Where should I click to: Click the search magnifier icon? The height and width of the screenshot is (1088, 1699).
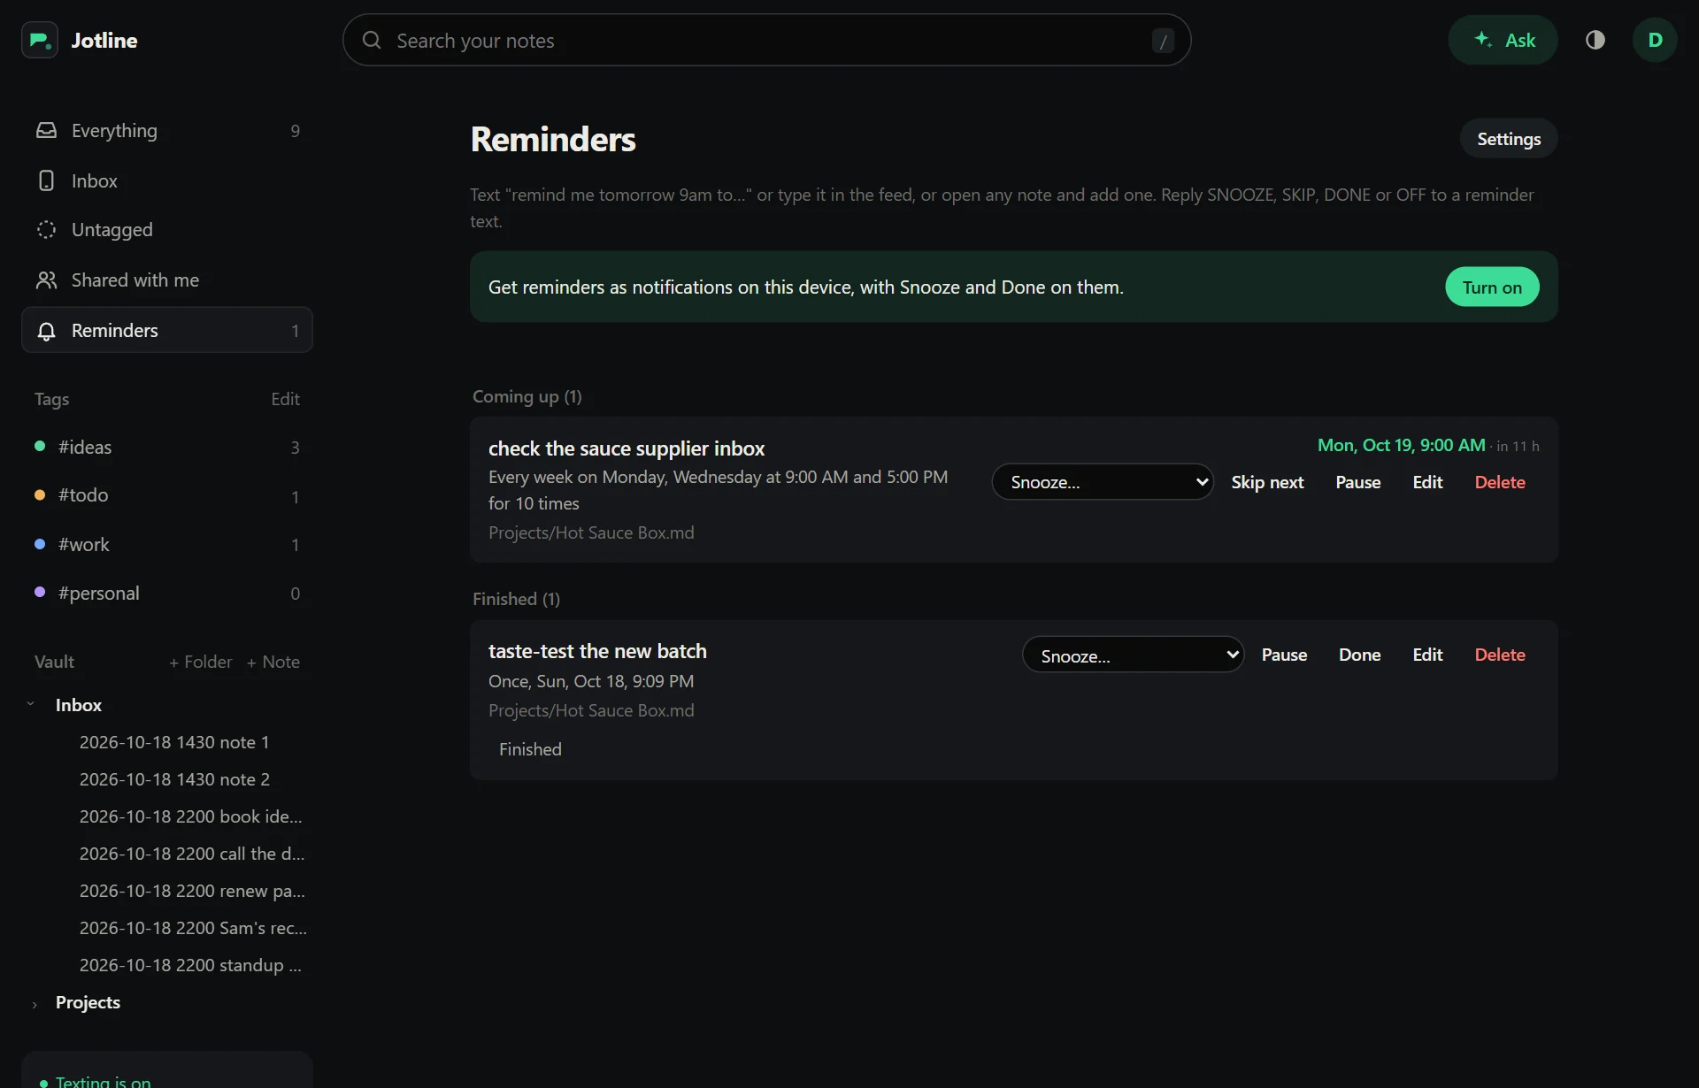(x=372, y=40)
